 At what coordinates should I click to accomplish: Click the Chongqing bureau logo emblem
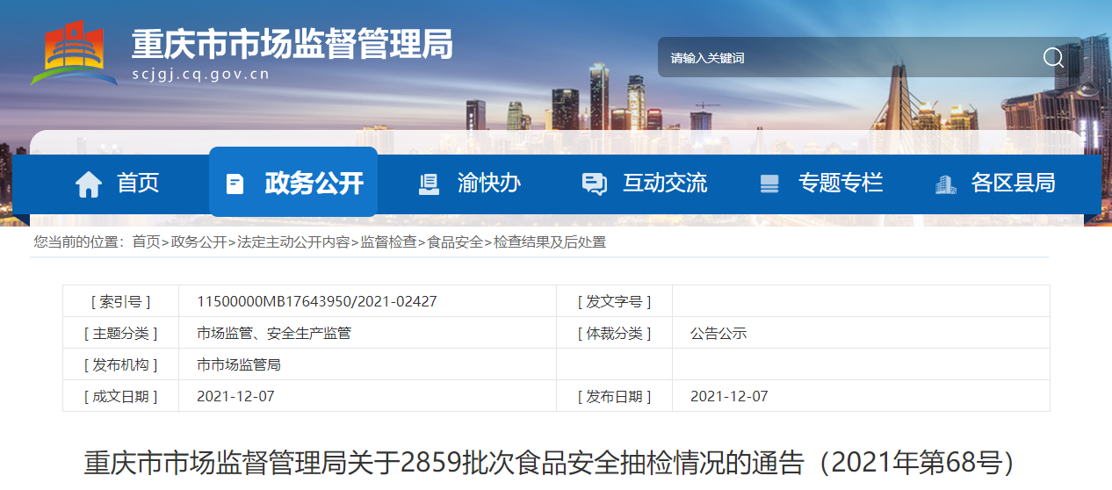tap(74, 54)
